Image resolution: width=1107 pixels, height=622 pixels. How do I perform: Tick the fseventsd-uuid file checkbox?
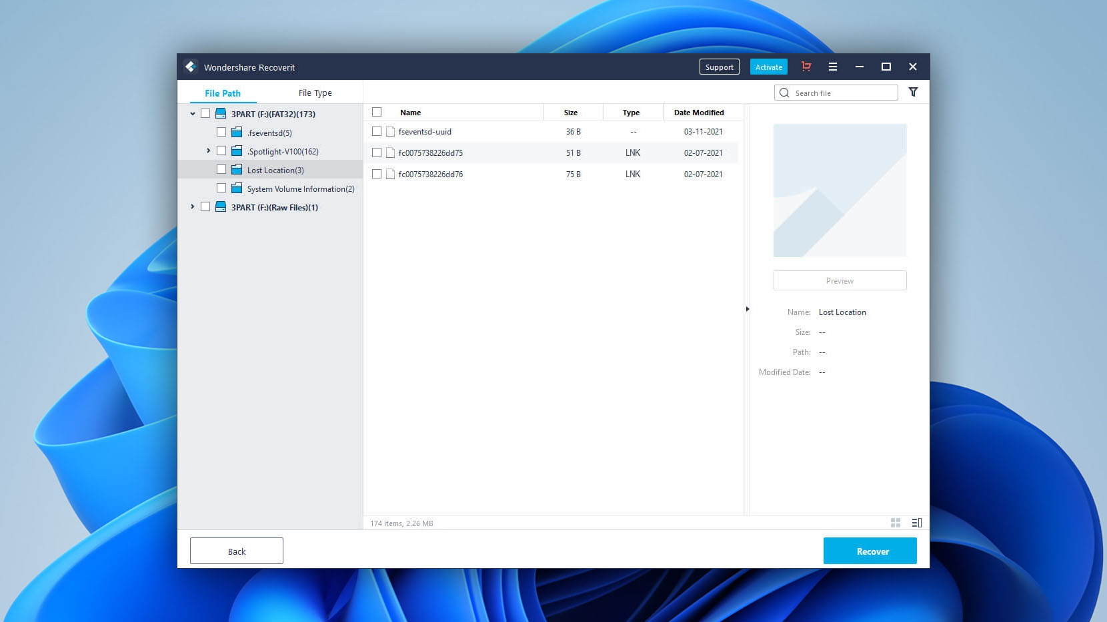pos(377,131)
